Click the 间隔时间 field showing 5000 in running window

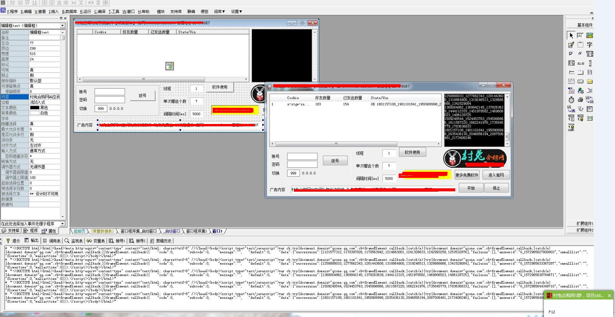(389, 179)
